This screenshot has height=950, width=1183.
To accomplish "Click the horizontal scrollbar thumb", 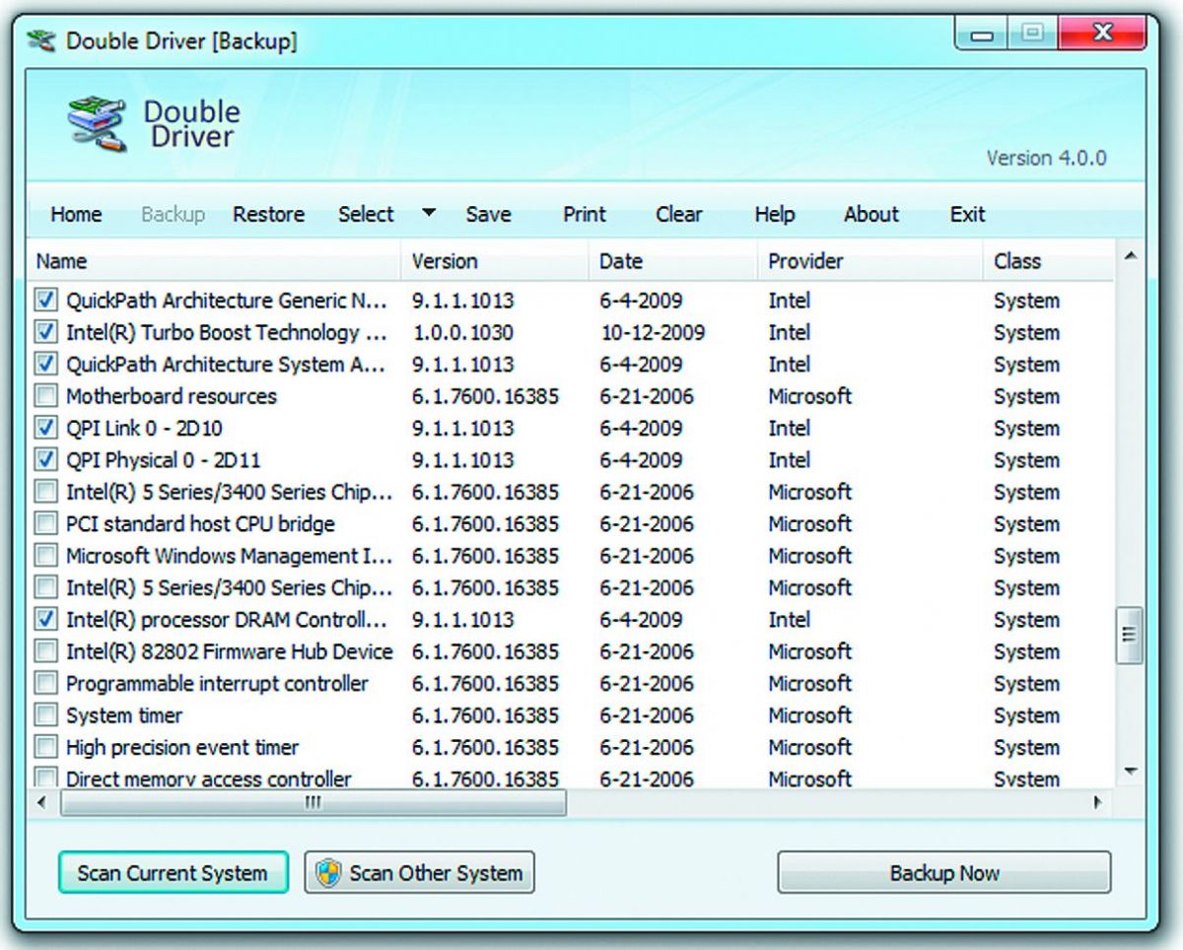I will tap(313, 802).
